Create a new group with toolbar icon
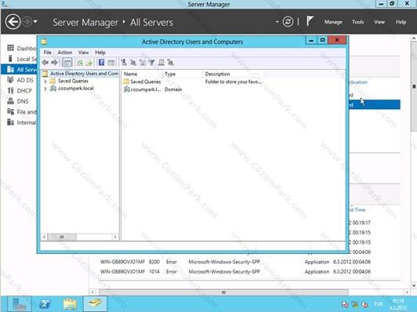 click(133, 63)
